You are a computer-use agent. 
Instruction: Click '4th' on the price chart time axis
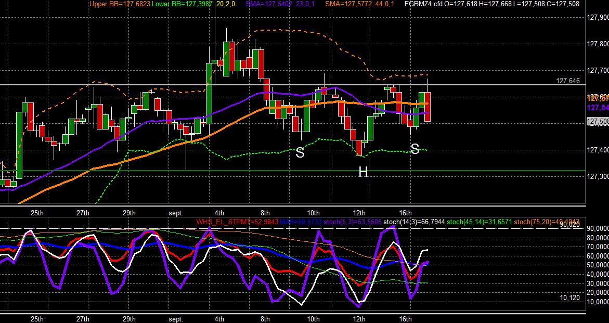pos(219,213)
